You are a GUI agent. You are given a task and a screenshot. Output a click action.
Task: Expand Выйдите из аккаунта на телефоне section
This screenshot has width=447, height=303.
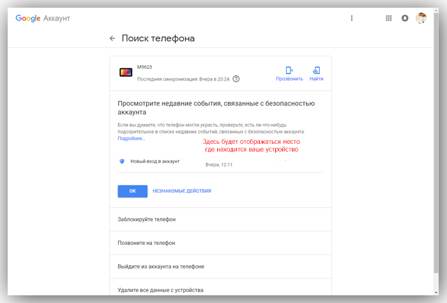click(x=220, y=267)
